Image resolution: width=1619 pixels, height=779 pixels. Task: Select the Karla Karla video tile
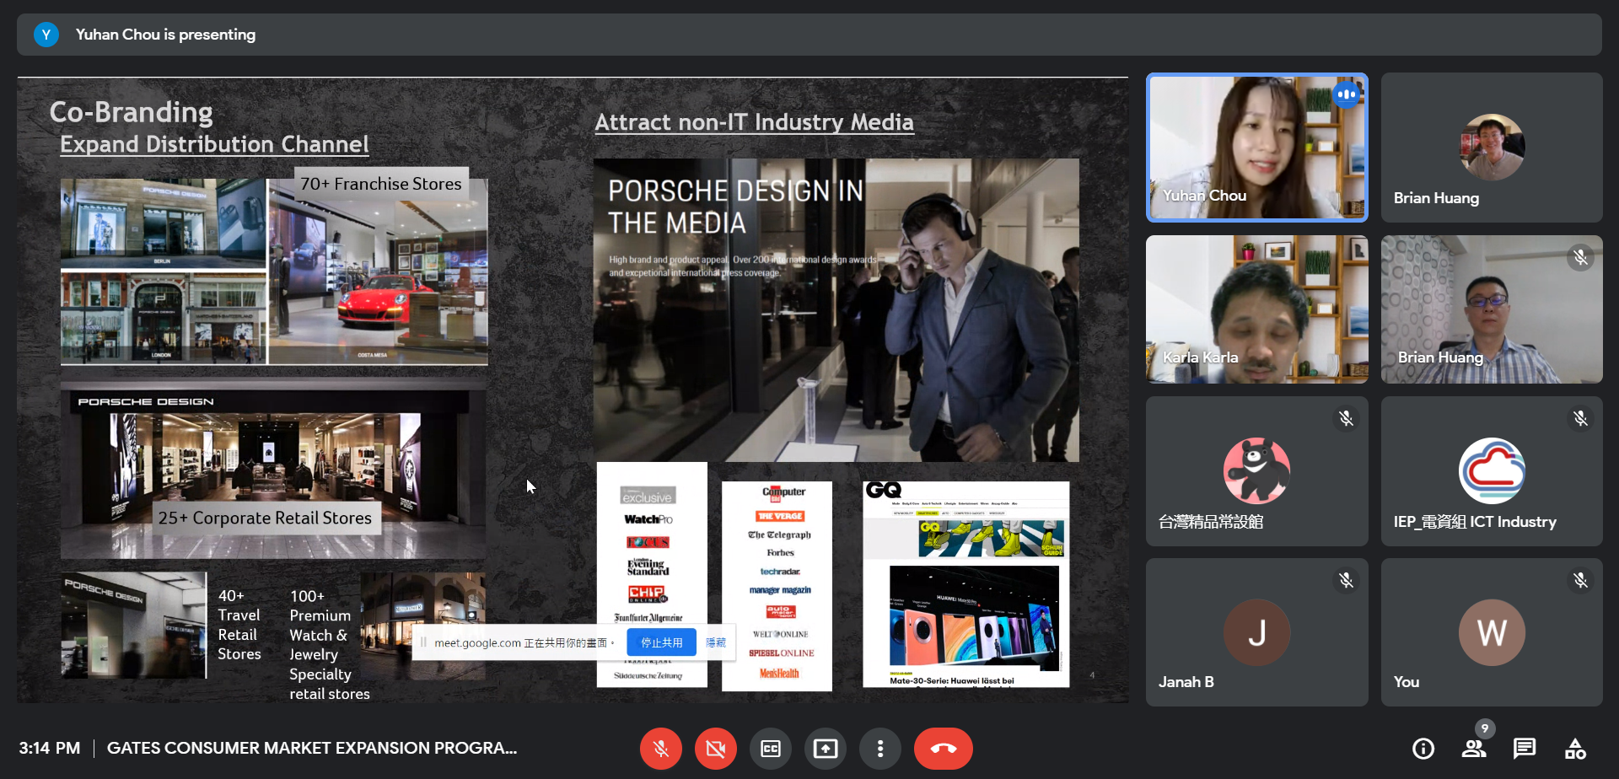[x=1256, y=309]
